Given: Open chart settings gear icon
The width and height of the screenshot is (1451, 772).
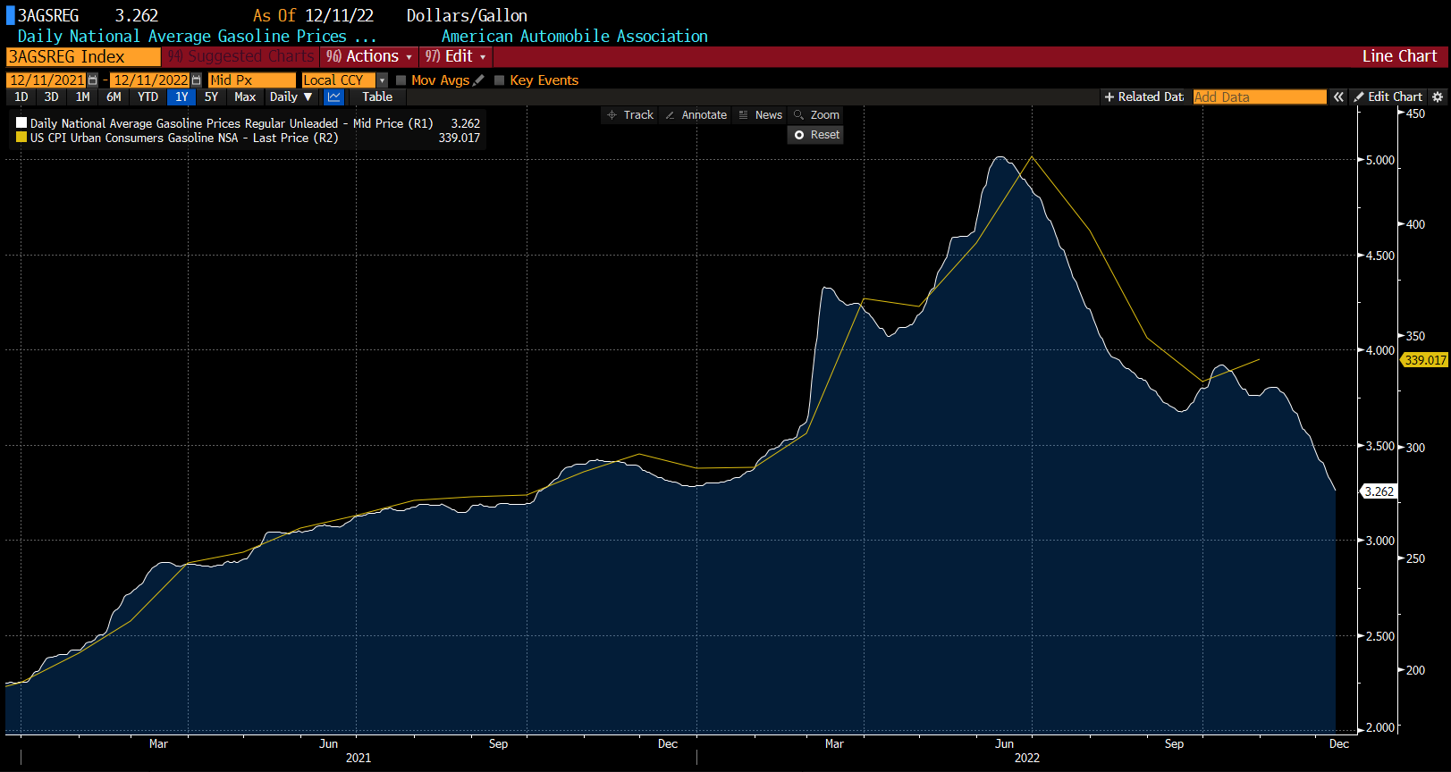Looking at the screenshot, I should [x=1438, y=96].
